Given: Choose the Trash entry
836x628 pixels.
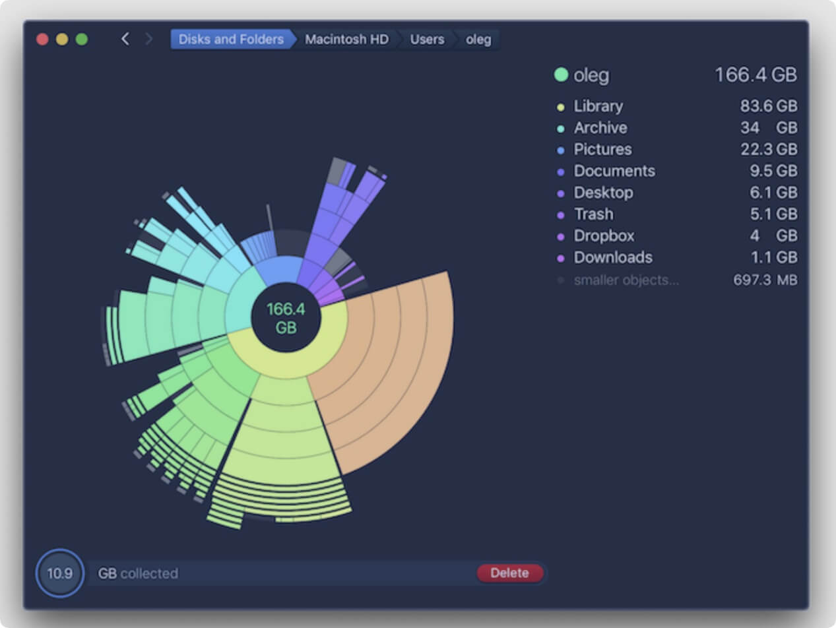Looking at the screenshot, I should tap(593, 214).
